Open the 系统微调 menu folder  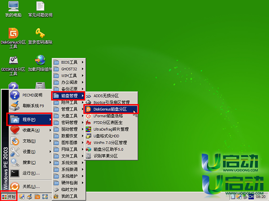click(x=69, y=169)
